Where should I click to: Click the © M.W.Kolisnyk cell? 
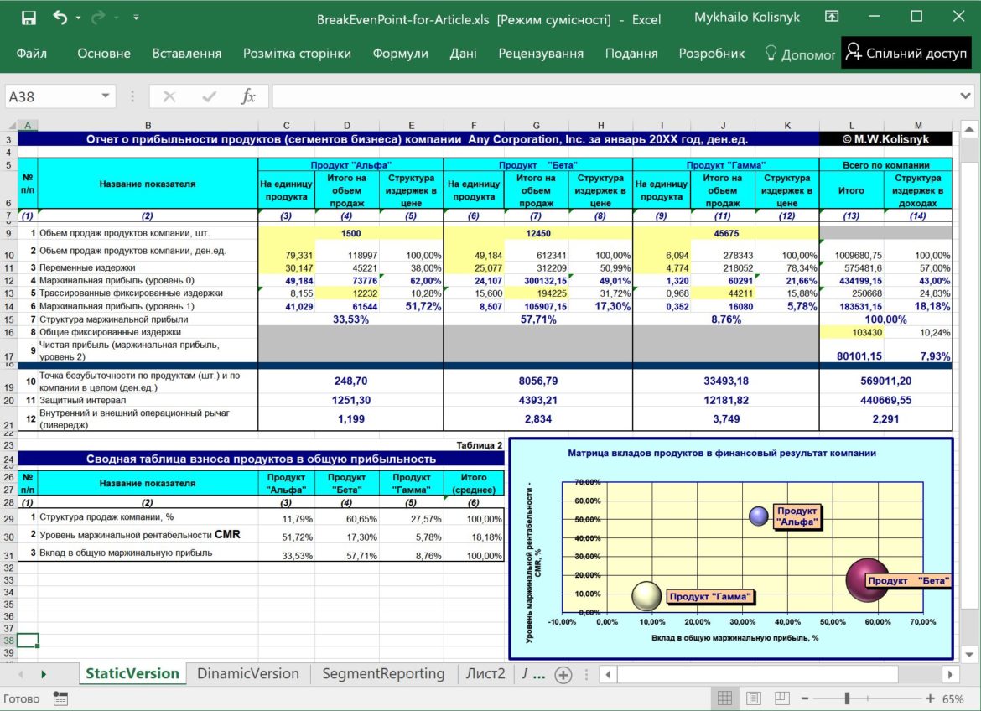click(x=885, y=139)
